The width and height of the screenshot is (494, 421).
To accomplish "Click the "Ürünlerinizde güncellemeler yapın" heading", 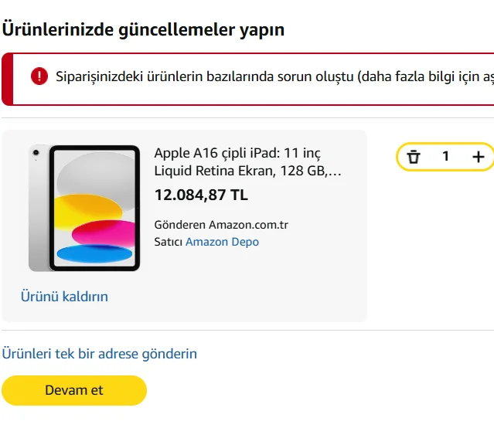I will tap(143, 29).
